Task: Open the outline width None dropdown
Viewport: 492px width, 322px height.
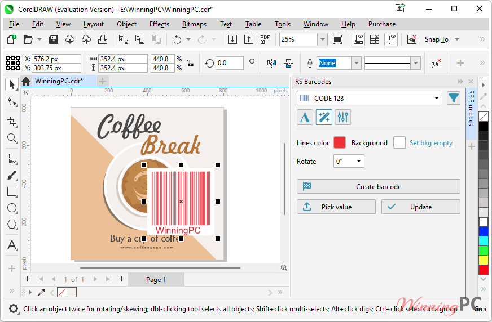Action: click(x=356, y=63)
